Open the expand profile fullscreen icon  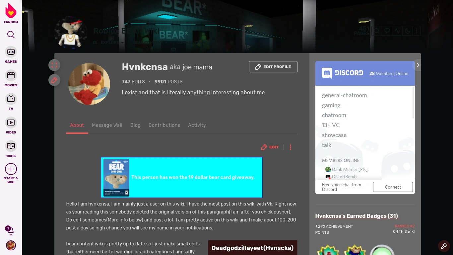point(54,65)
